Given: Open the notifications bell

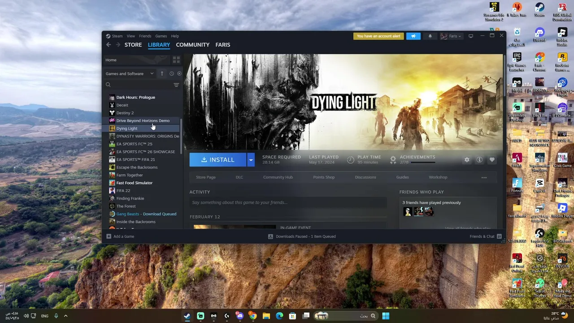Looking at the screenshot, I should (430, 36).
